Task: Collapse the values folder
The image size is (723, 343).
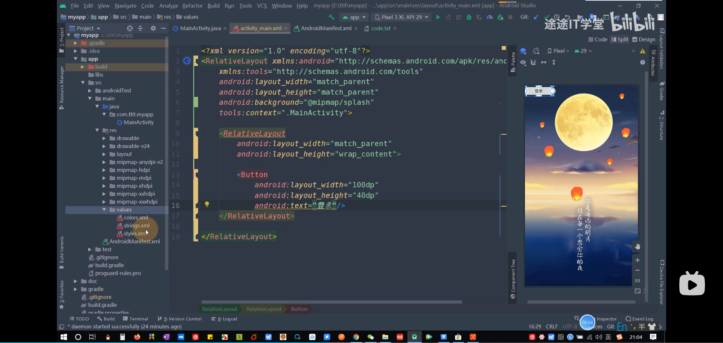Action: [104, 210]
